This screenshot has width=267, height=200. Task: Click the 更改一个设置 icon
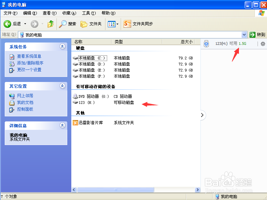(12, 70)
